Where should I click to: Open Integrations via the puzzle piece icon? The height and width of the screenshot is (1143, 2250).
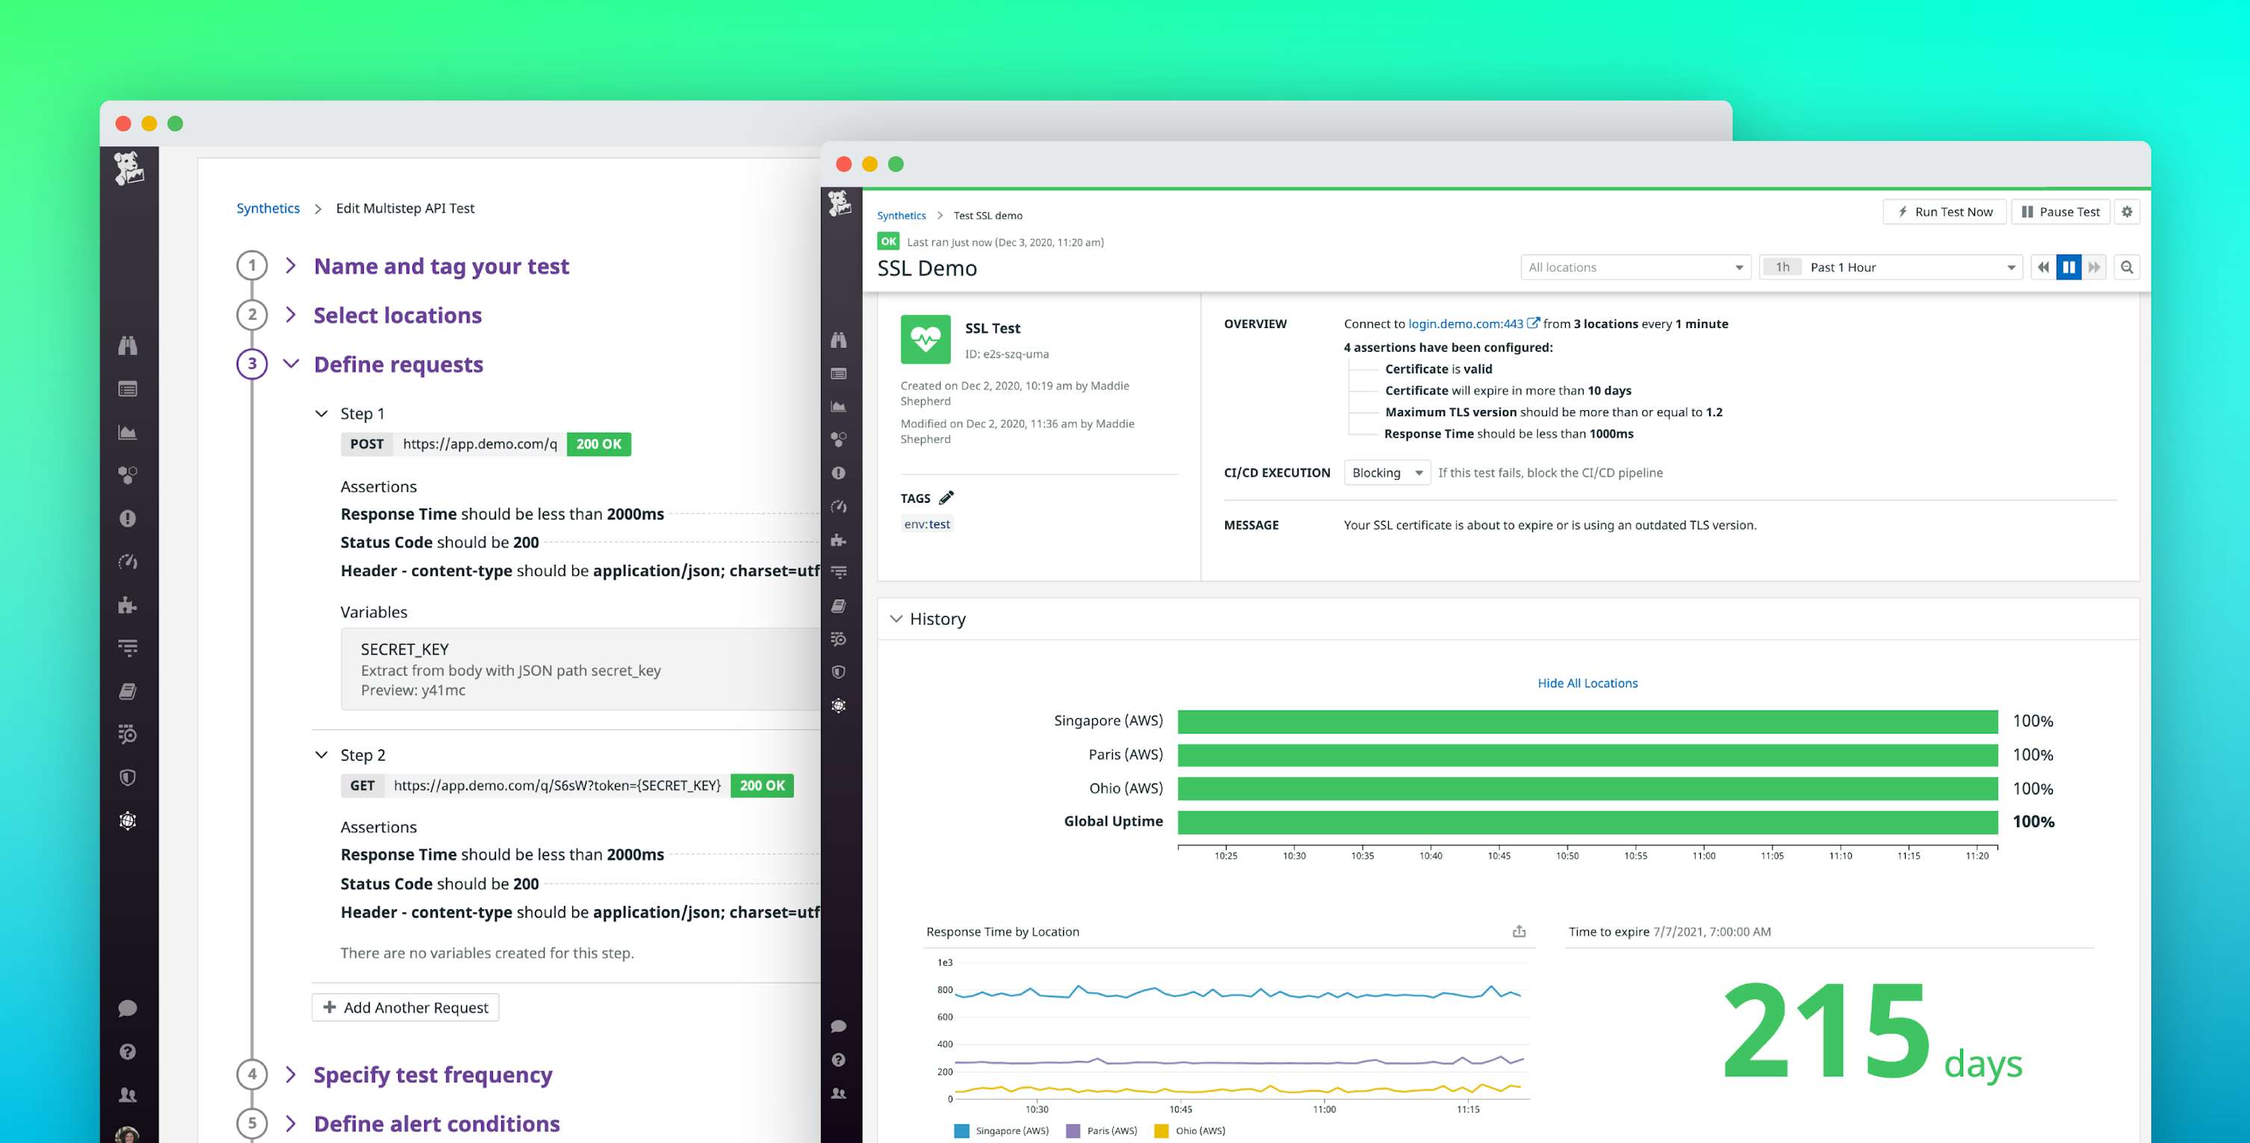[128, 605]
